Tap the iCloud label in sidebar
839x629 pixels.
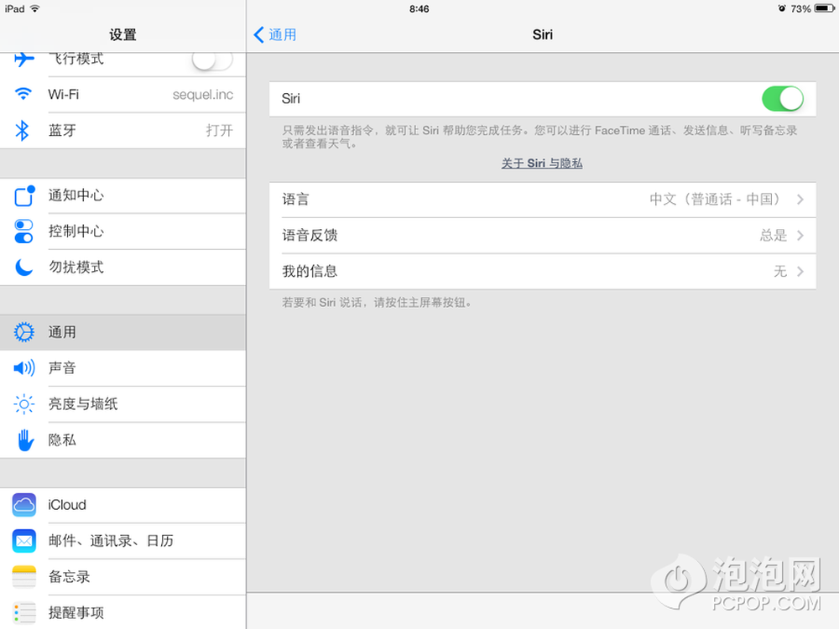point(67,505)
